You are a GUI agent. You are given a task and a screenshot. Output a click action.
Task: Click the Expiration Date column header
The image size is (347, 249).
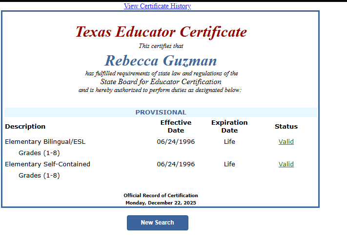click(x=229, y=126)
